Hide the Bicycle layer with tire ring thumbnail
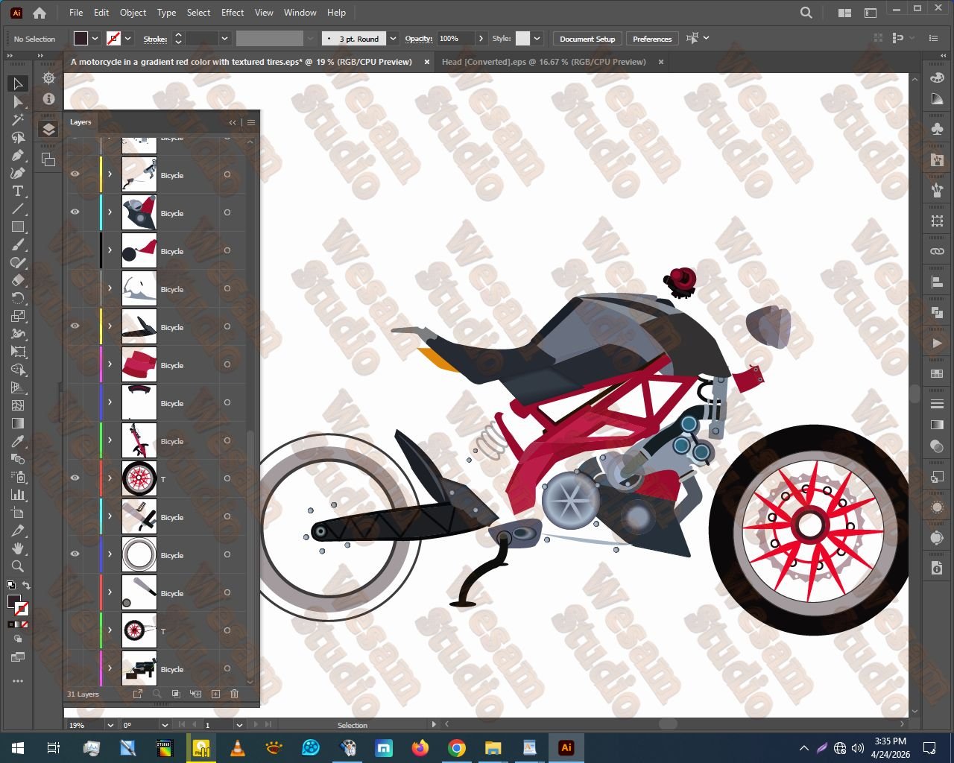The width and height of the screenshot is (954, 763). [x=75, y=554]
